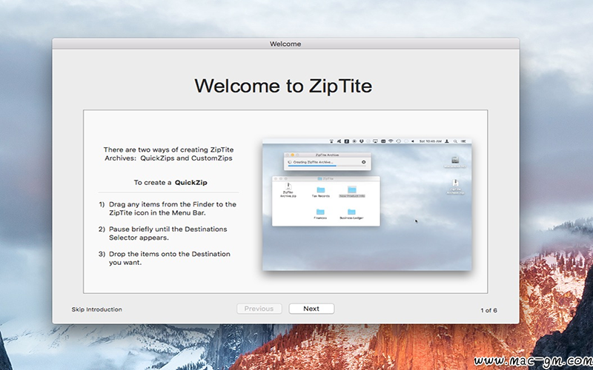The height and width of the screenshot is (370, 593).
Task: Click the highlighted New Product Info folder in the illustration
Action: point(352,192)
